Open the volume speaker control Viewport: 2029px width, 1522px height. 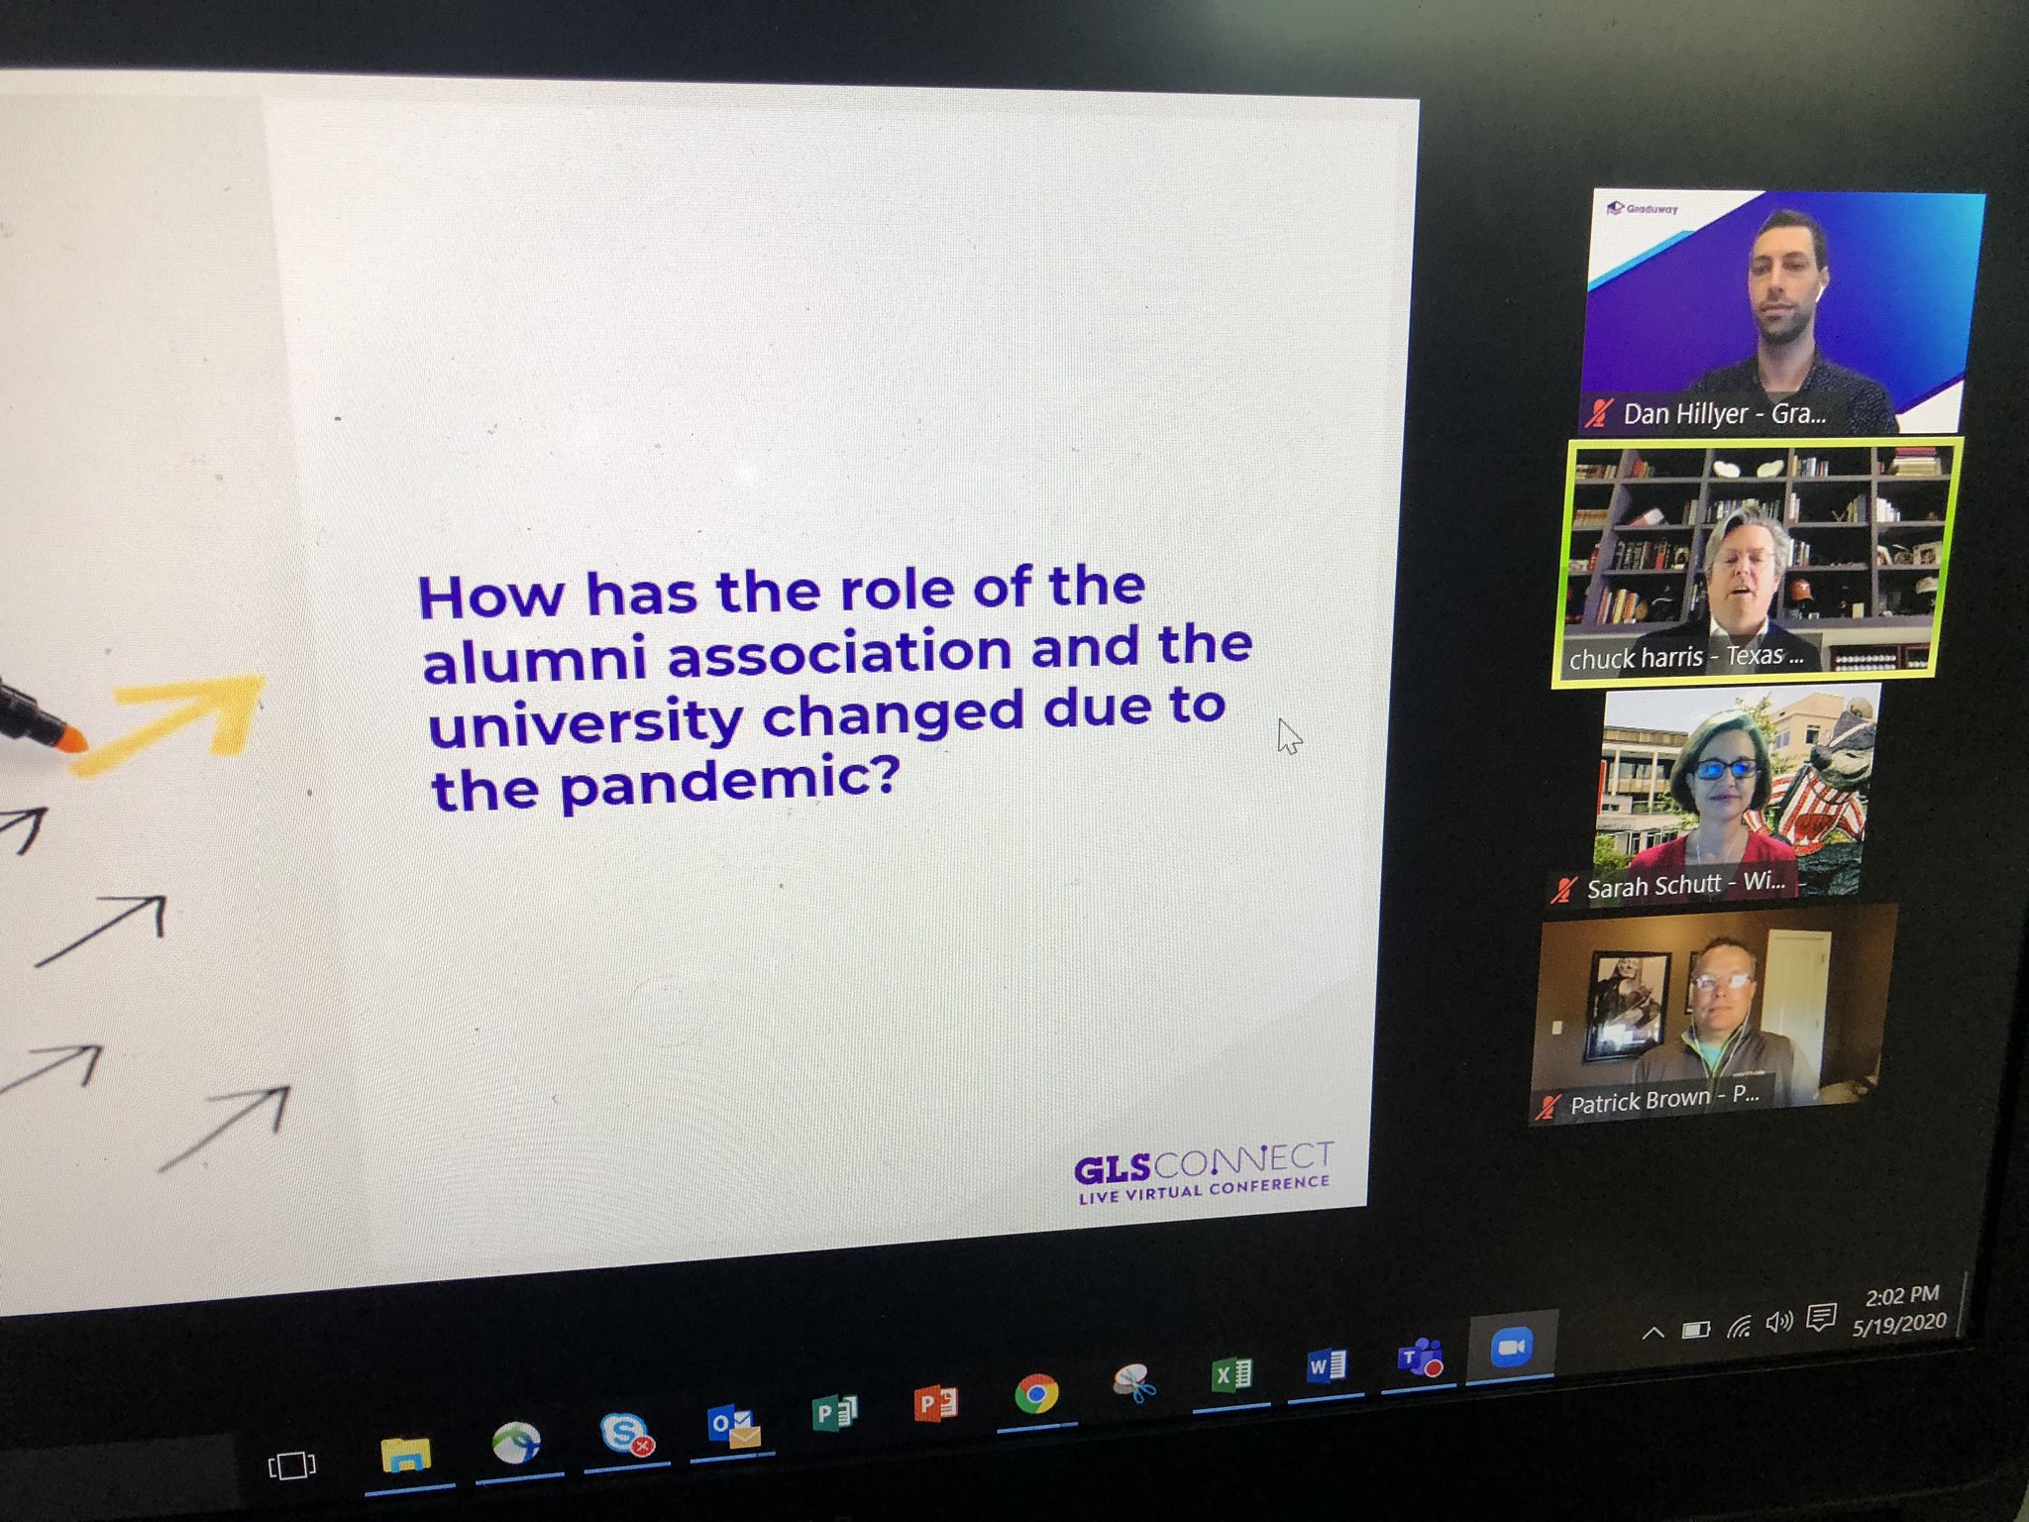pyautogui.click(x=1779, y=1322)
